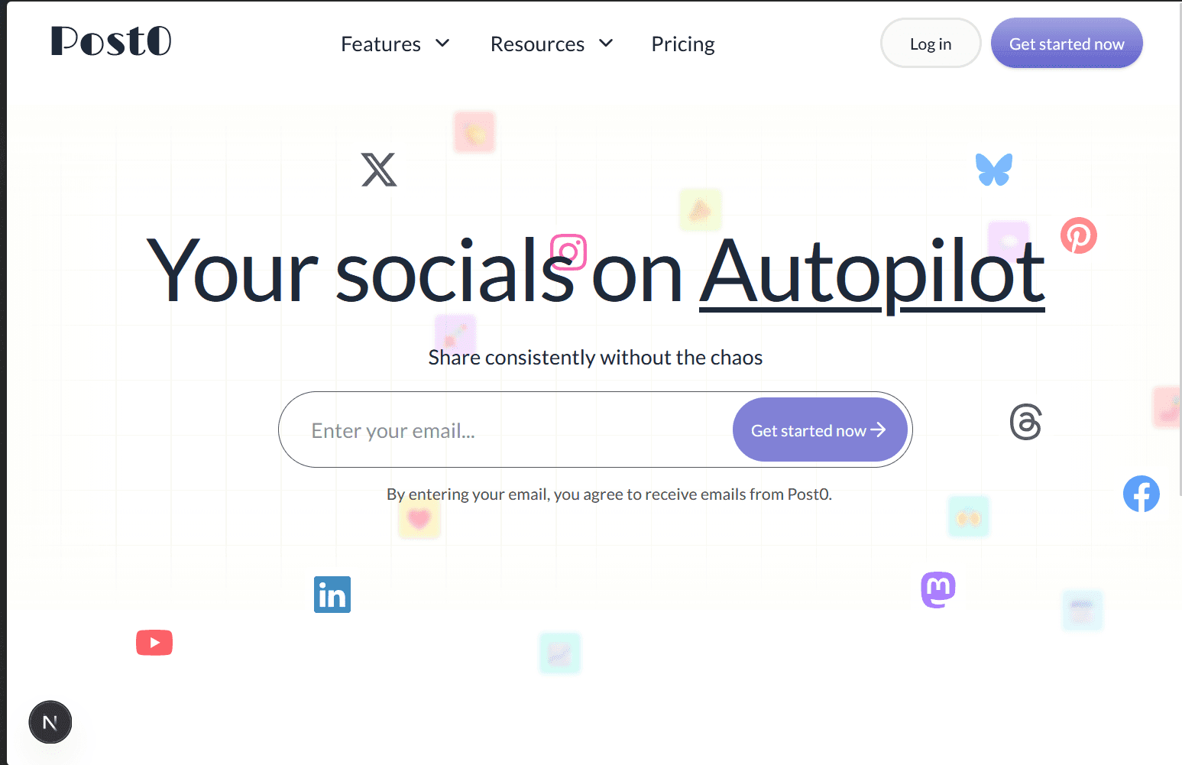Expand the Resources dropdown chevron
The height and width of the screenshot is (765, 1182).
coord(606,44)
